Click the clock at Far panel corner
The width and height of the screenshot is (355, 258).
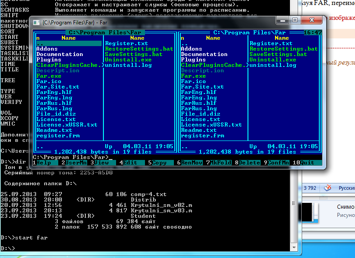[x=313, y=33]
